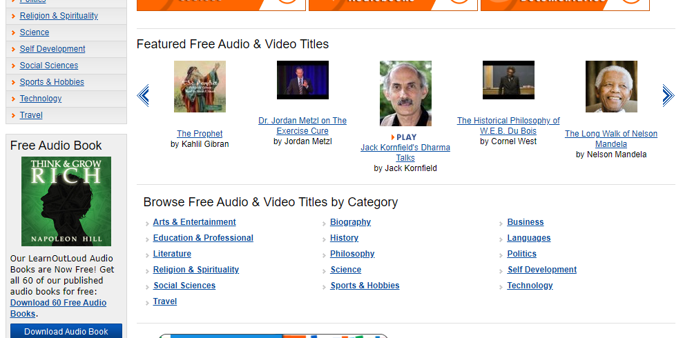Play Jack Kornfield's Dharma Talks
The height and width of the screenshot is (338, 683).
pos(404,137)
